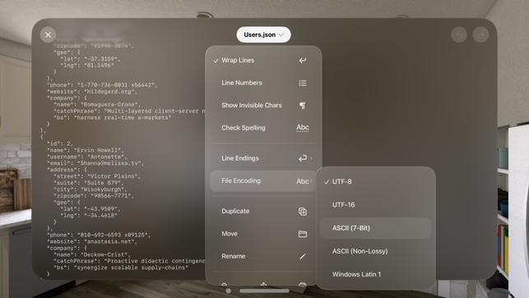Screen dimensions: 529x298
Task: Close the Users.json editor window
Action: 48,35
